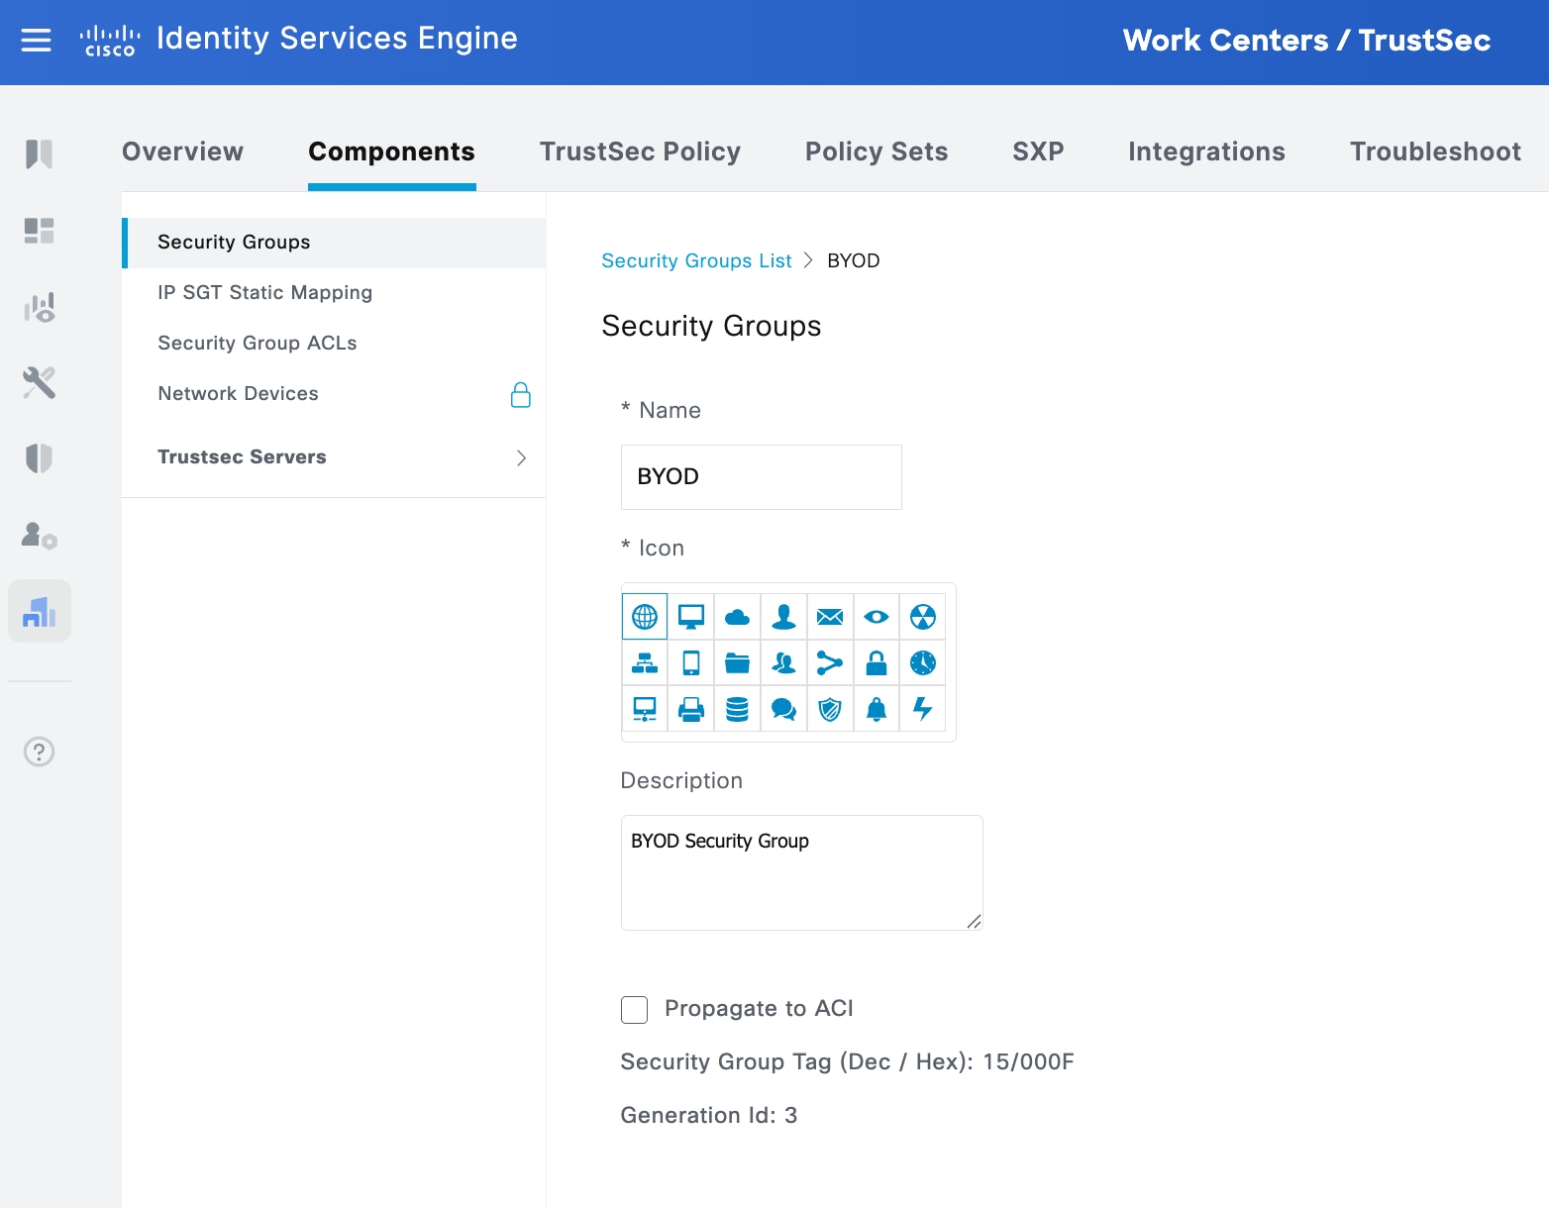The image size is (1549, 1208).
Task: Select the padlock icon in icon grid
Action: tap(877, 663)
